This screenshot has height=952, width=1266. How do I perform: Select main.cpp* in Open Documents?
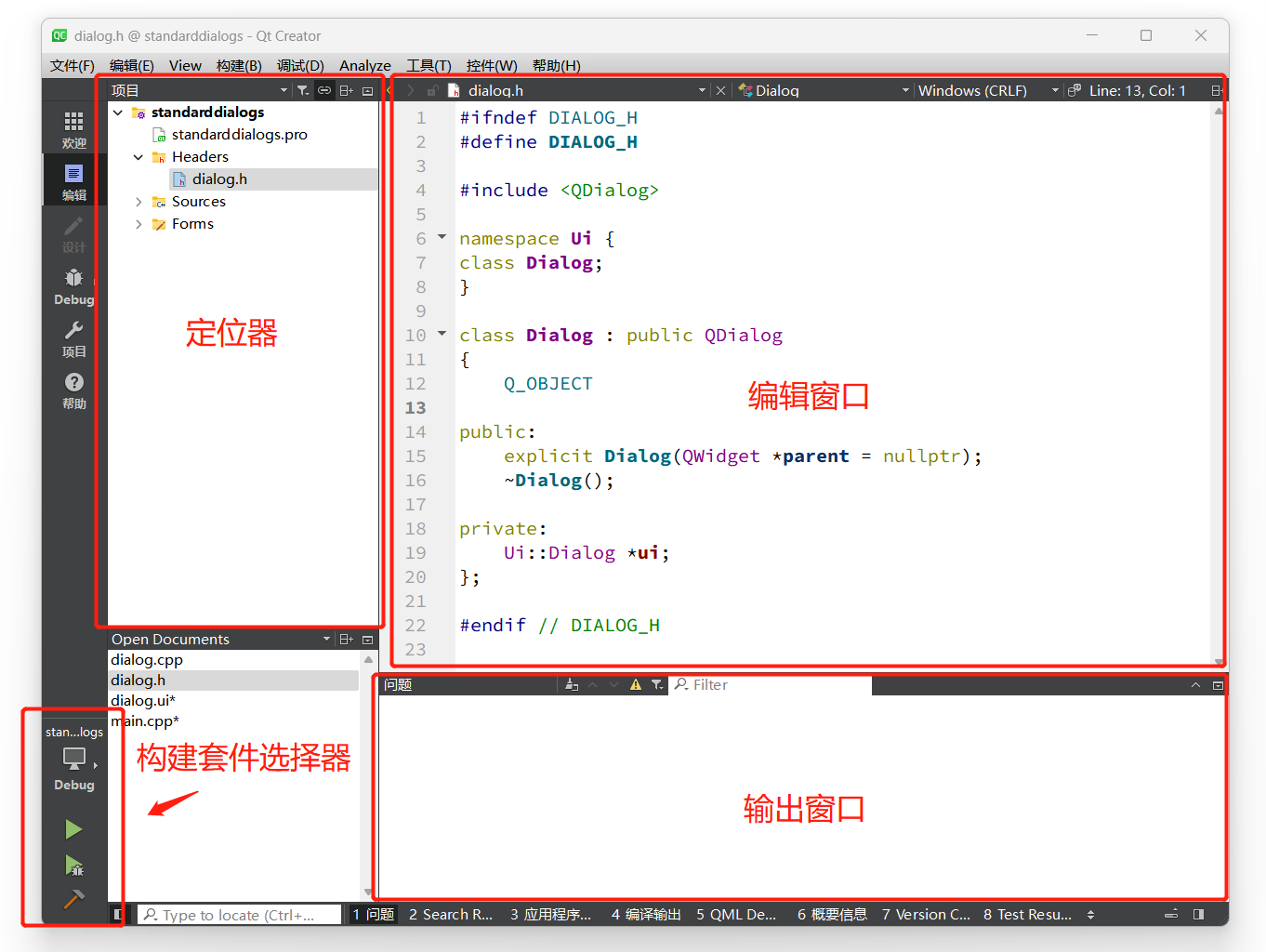pyautogui.click(x=145, y=721)
